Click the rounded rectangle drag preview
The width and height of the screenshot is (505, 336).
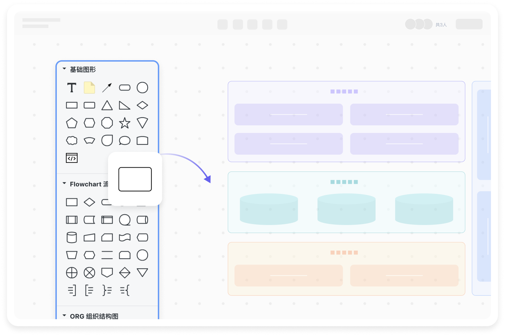click(135, 179)
